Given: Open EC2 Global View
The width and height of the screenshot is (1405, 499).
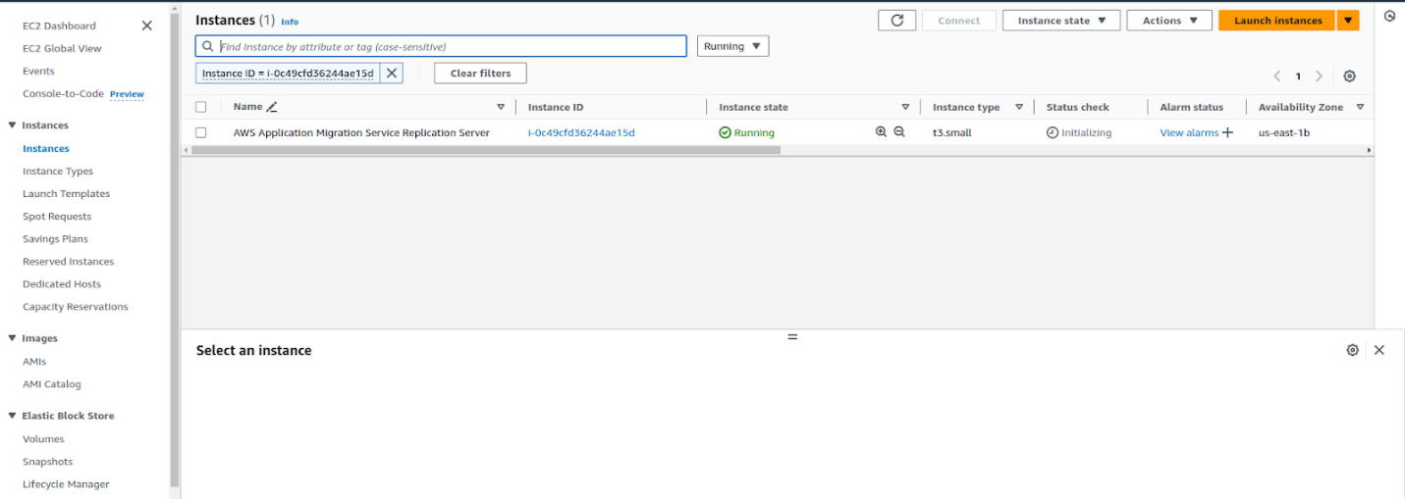Looking at the screenshot, I should (x=62, y=48).
